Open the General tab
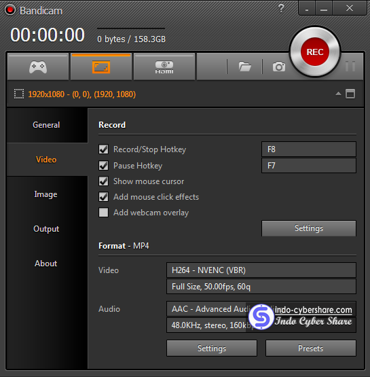370x377 pixels. (46, 125)
